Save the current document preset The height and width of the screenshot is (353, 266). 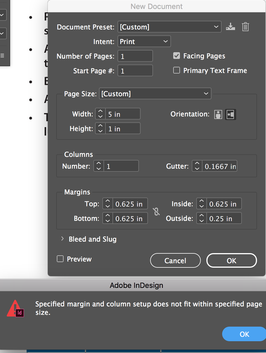click(x=231, y=27)
